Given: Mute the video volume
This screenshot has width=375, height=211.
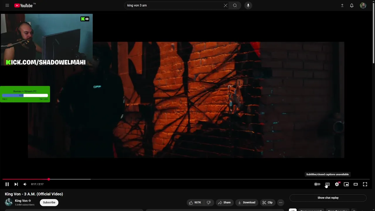Looking at the screenshot, I should pos(25,184).
